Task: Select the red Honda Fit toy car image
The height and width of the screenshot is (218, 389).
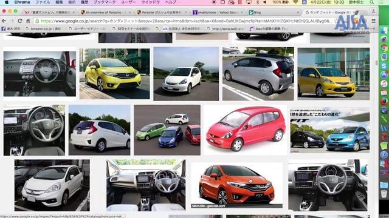Action: [245, 130]
